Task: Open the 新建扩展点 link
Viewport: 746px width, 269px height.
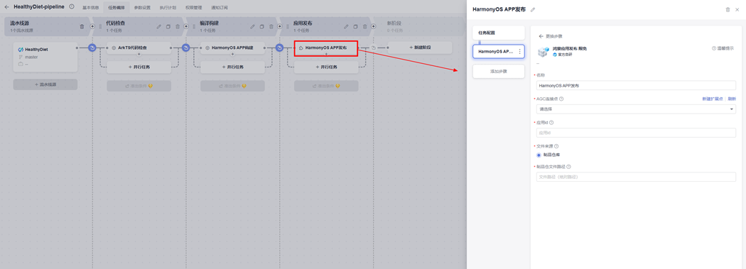Action: tap(713, 99)
